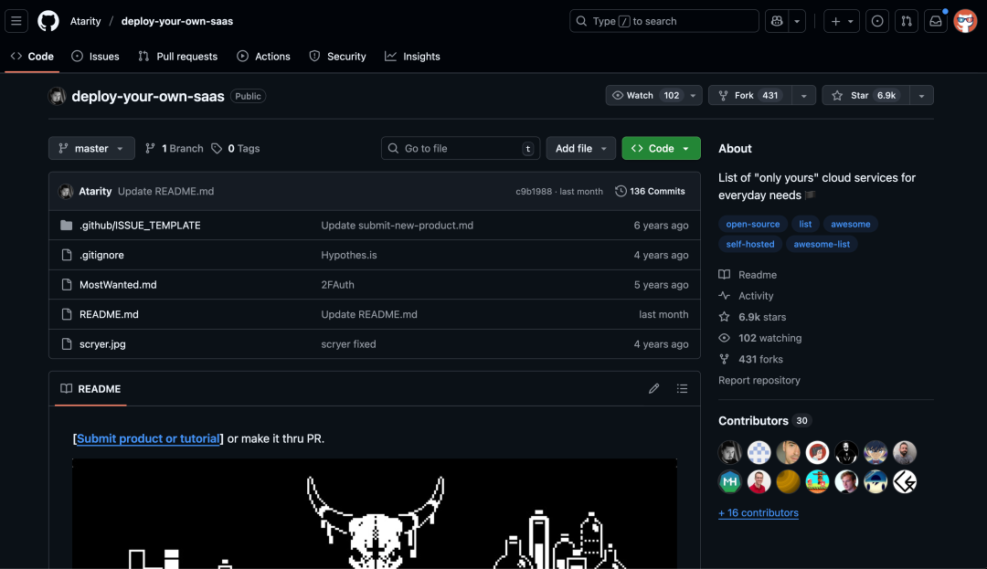Select awesome topic tag
The width and height of the screenshot is (987, 569).
coord(851,224)
